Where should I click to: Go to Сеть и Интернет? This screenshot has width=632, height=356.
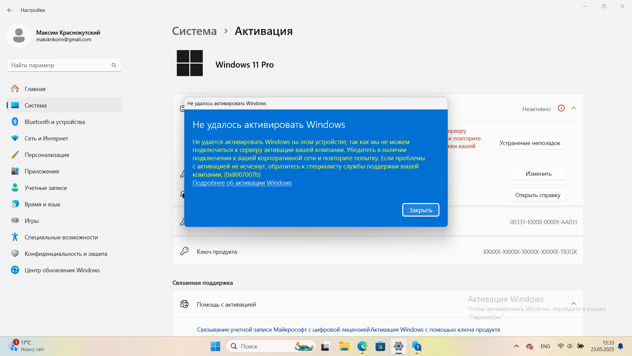pyautogui.click(x=64, y=138)
